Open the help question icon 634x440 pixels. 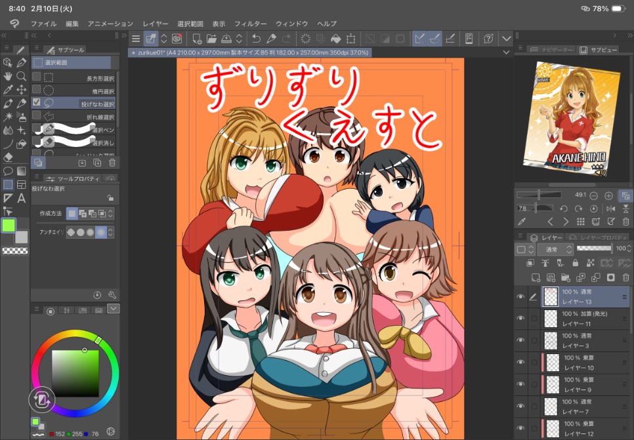pos(488,39)
